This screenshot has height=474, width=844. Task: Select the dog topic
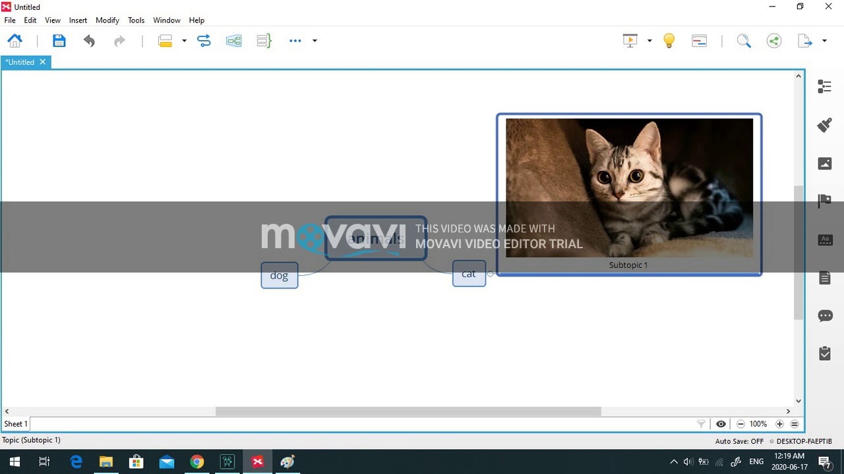point(280,275)
